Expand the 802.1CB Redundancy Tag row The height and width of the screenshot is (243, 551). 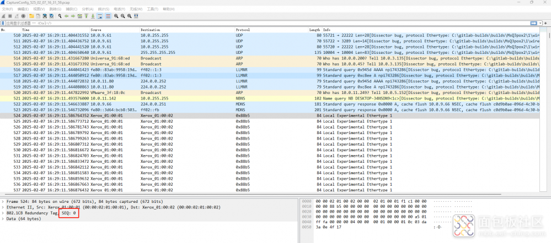[3, 213]
